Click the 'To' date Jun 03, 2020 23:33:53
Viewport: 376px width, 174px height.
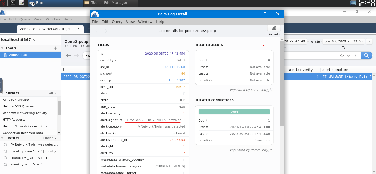point(344,41)
